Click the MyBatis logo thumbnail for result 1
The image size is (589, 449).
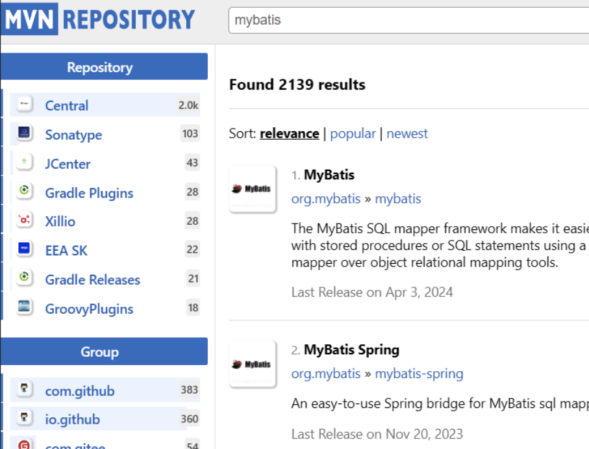point(253,189)
